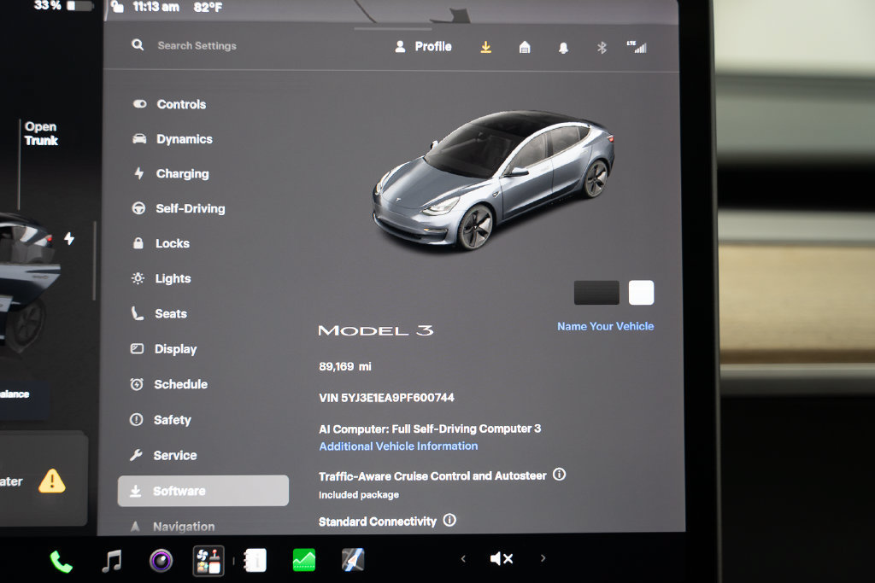Open the phone app in the dock
The width and height of the screenshot is (875, 583).
61,561
